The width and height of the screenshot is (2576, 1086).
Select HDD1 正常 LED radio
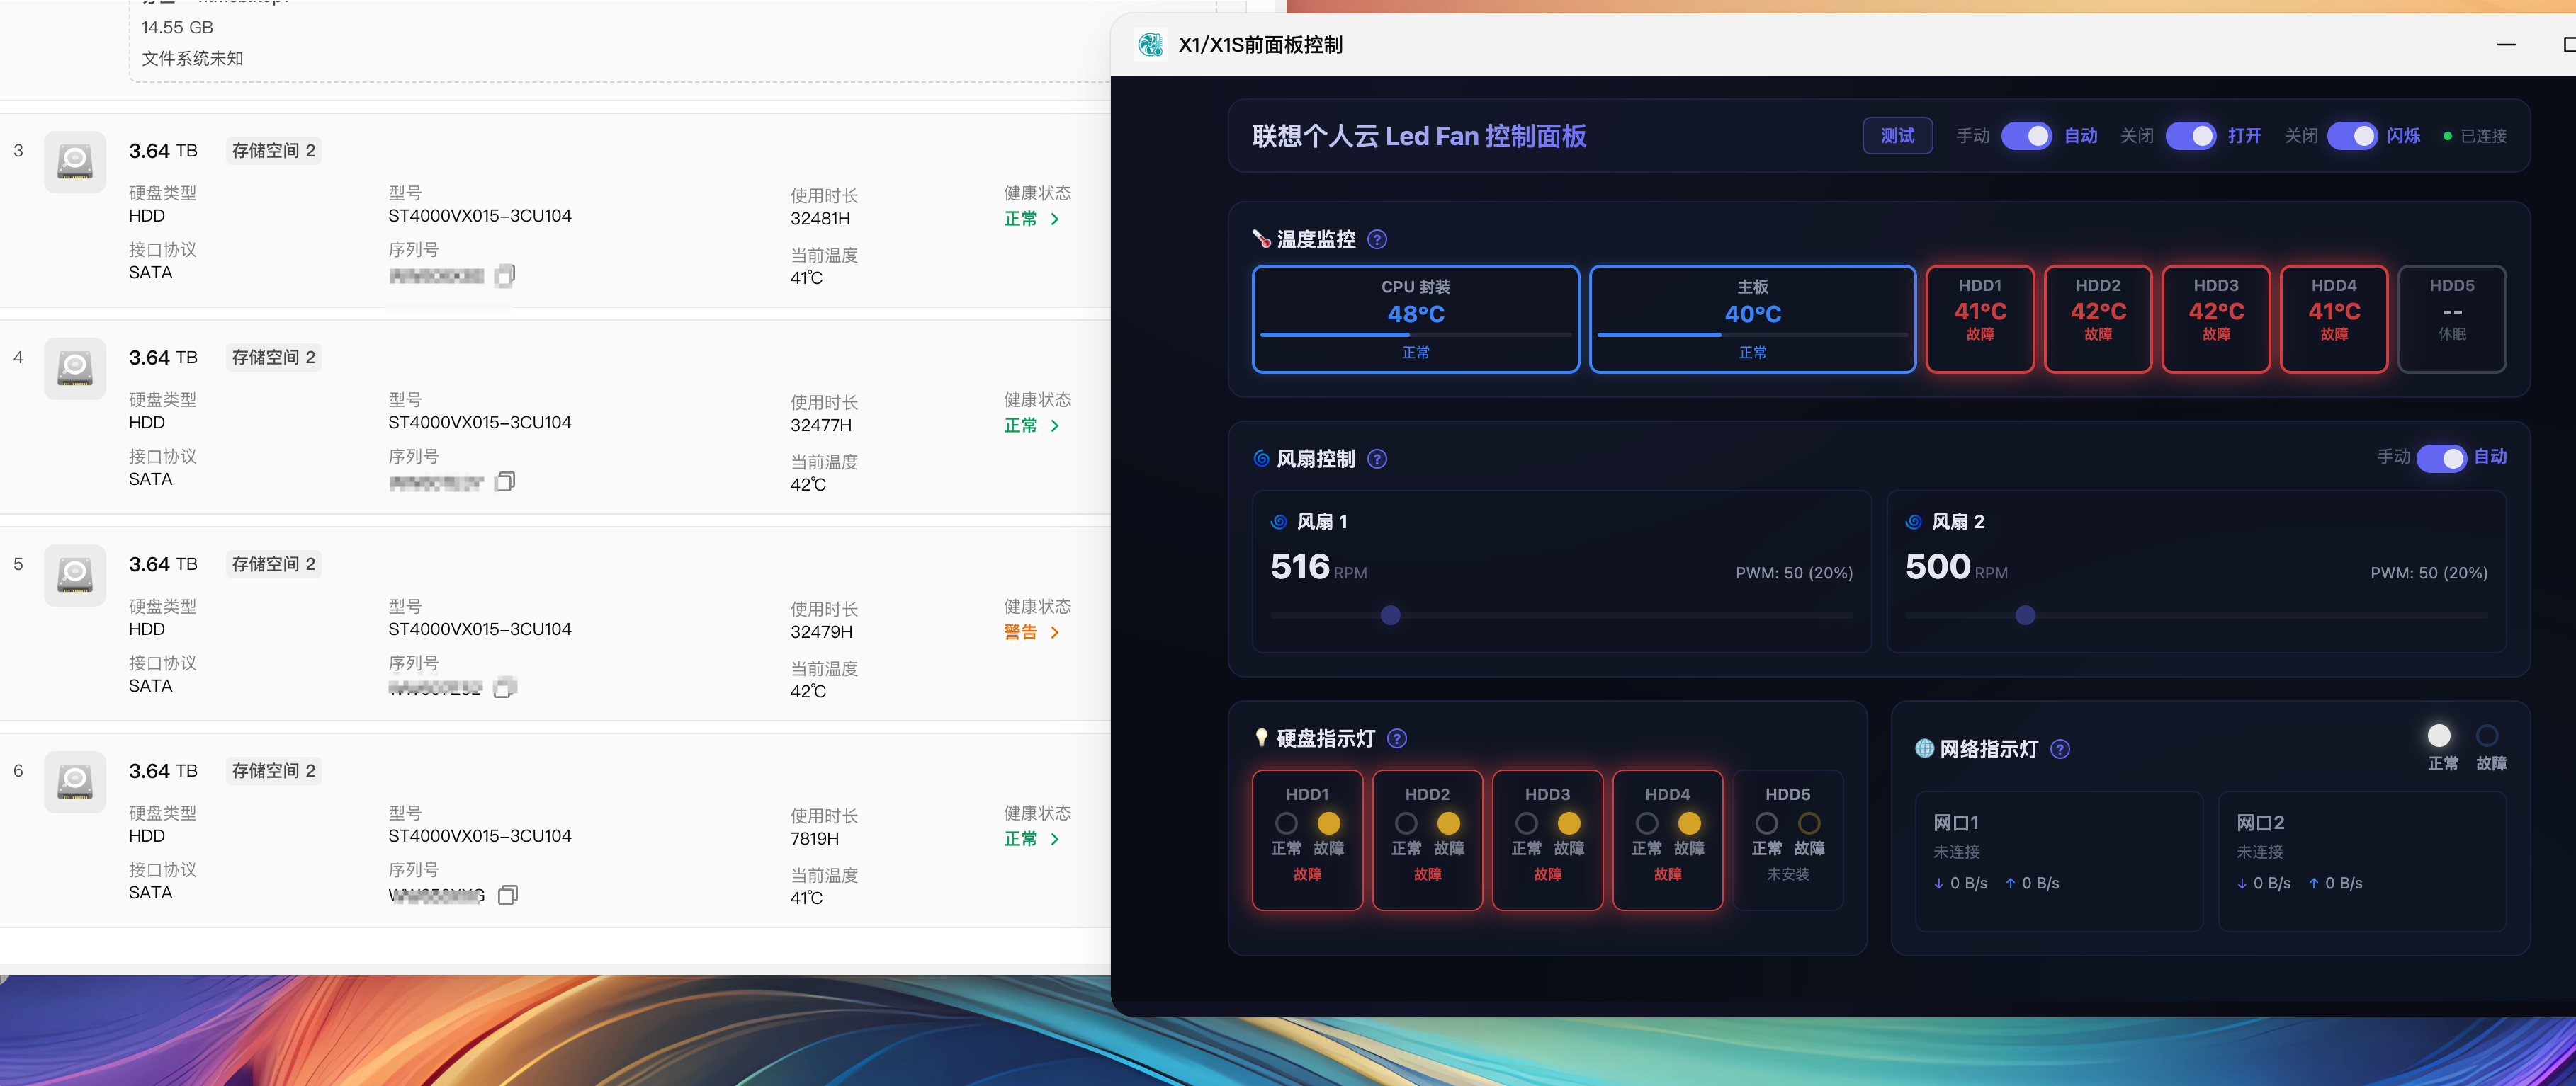[x=1286, y=823]
